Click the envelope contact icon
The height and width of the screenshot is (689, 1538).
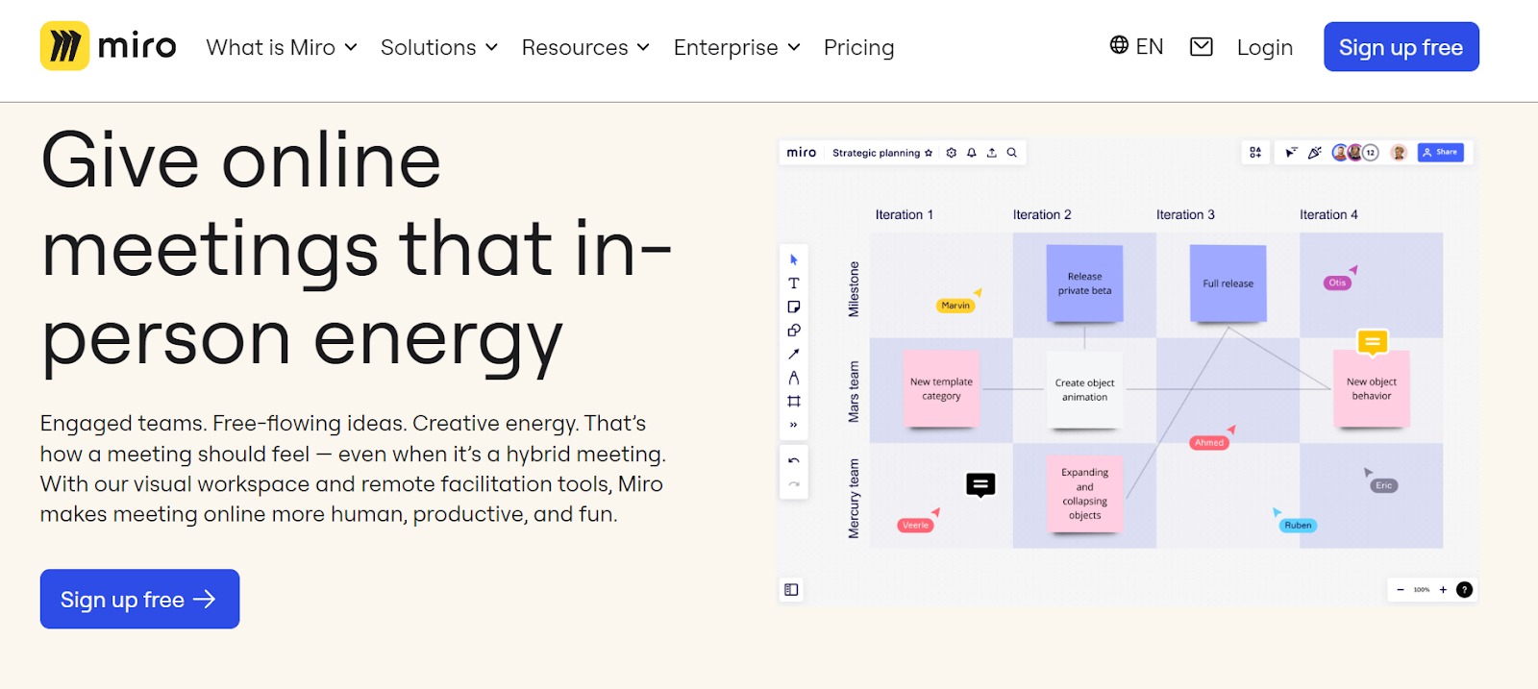(1201, 47)
